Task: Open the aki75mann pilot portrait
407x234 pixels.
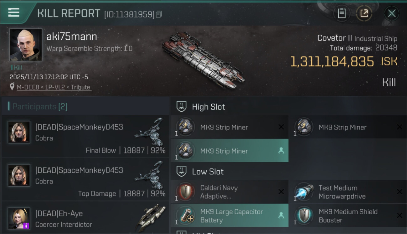Action: click(x=26, y=45)
